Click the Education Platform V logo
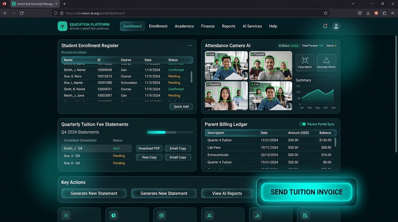Viewport: 398px width, 222px height. point(62,26)
